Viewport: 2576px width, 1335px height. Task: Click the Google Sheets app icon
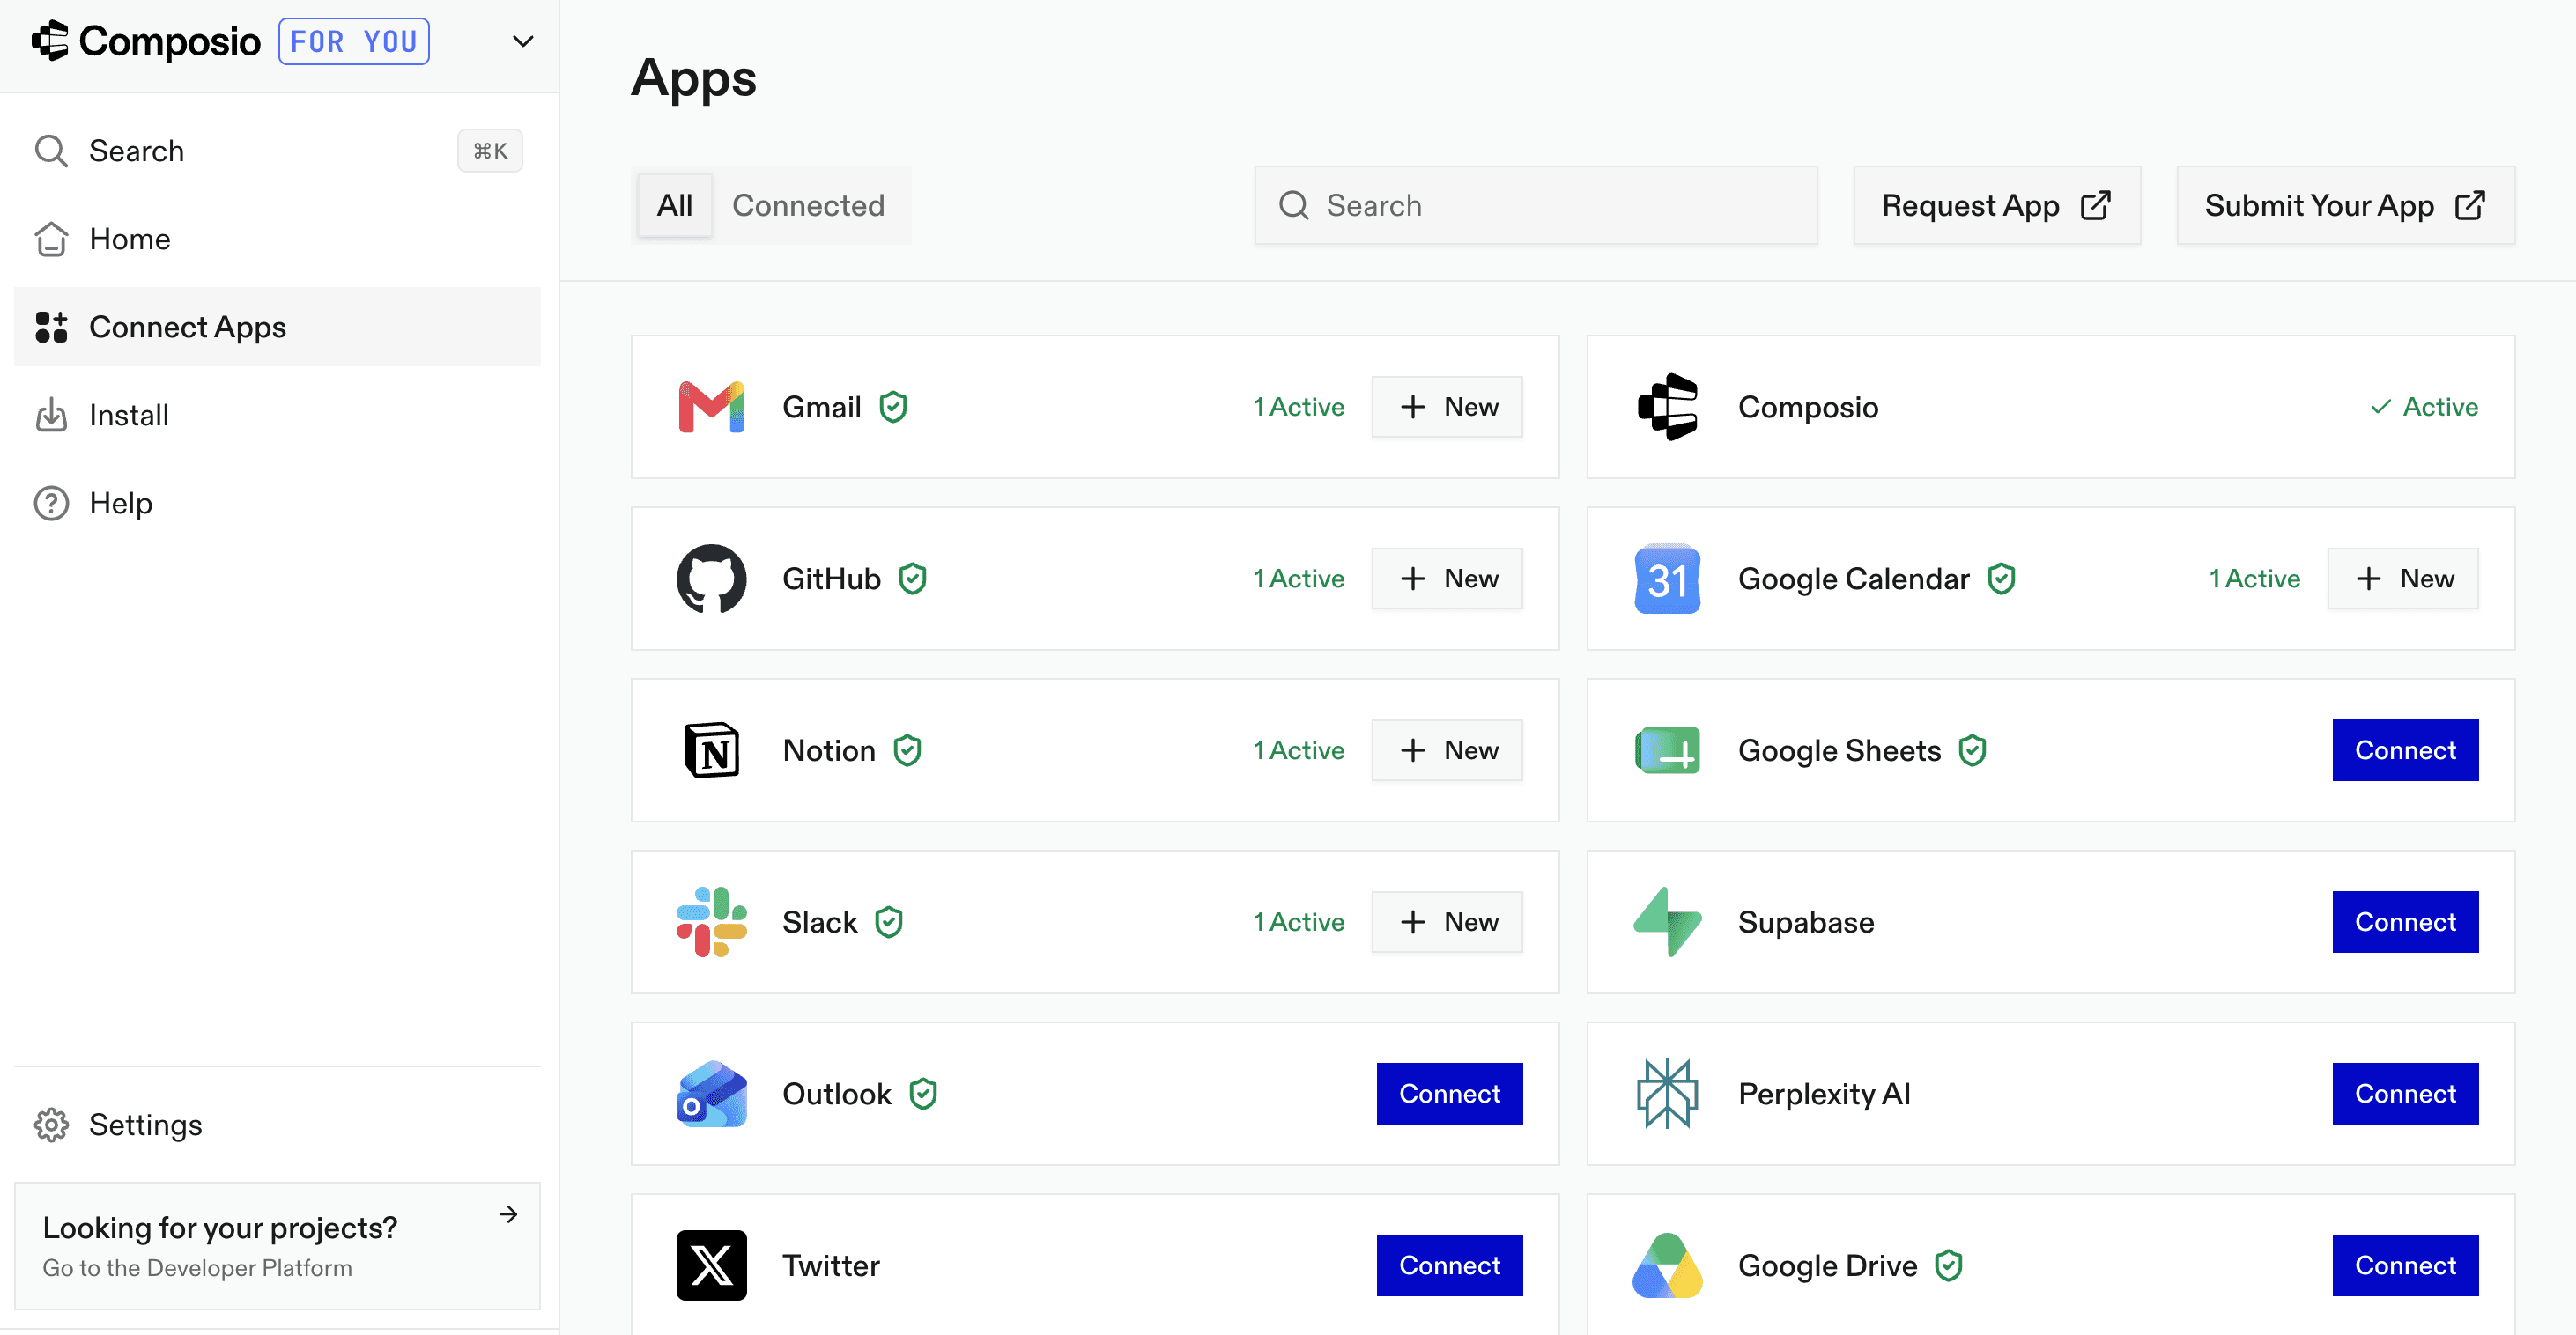[1667, 750]
